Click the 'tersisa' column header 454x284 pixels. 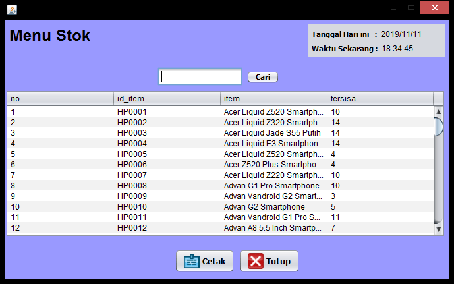click(380, 98)
